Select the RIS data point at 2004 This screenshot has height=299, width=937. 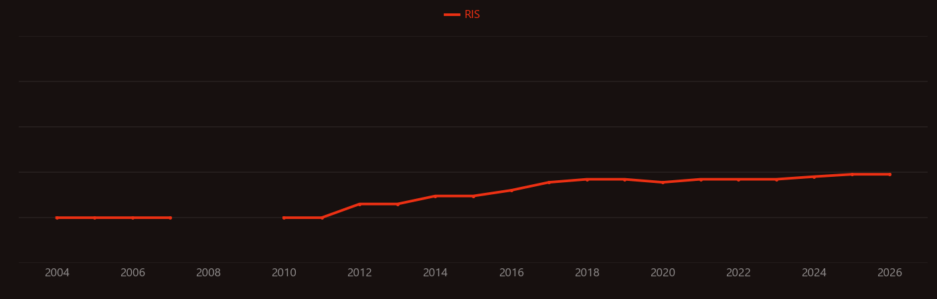57,218
